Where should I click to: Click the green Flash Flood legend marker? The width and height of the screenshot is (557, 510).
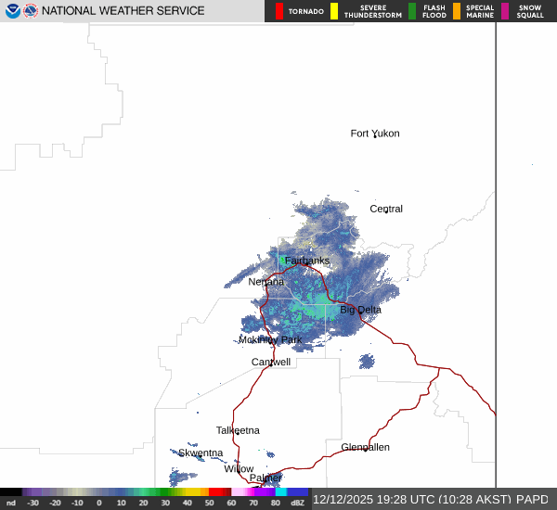click(412, 11)
